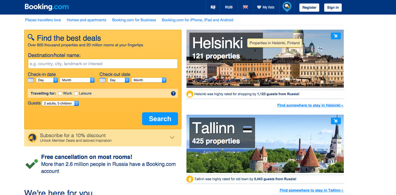Viewport: 396px width, 195px height.
Task: Open the check-out Month dropdown
Action: point(149,80)
